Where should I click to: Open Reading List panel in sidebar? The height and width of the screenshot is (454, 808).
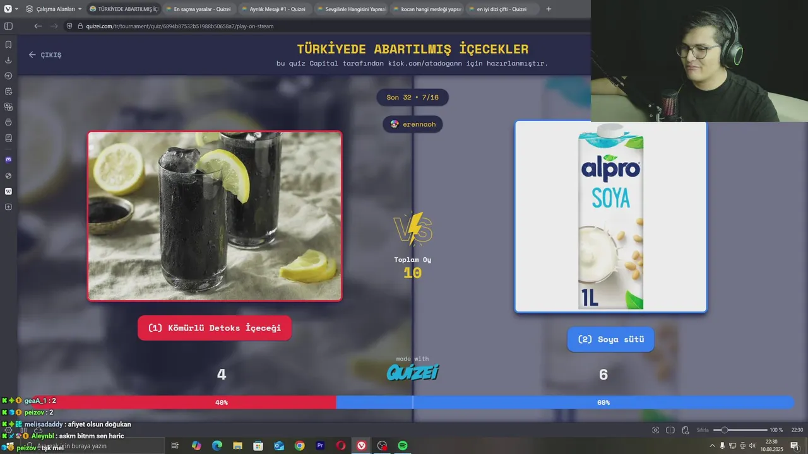coord(8,137)
